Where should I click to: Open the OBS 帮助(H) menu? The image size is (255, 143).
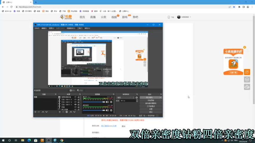pos(87,28)
